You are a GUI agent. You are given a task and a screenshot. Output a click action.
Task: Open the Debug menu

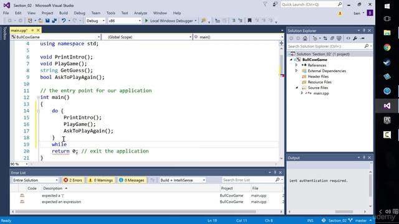[x=79, y=13]
